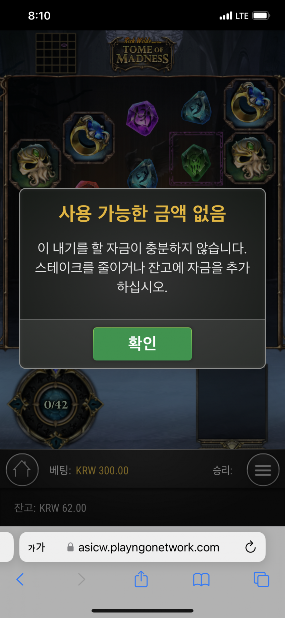This screenshot has width=285, height=618.
Task: Reload the page with refresh icon
Action: pyautogui.click(x=250, y=547)
